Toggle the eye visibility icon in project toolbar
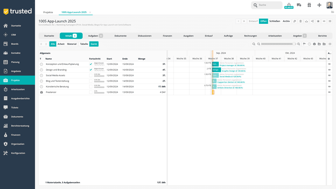Screen dimensions: 336x189 pos(324,21)
